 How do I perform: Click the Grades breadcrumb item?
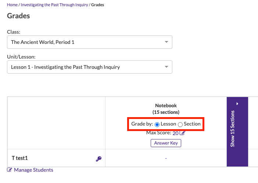(x=97, y=5)
